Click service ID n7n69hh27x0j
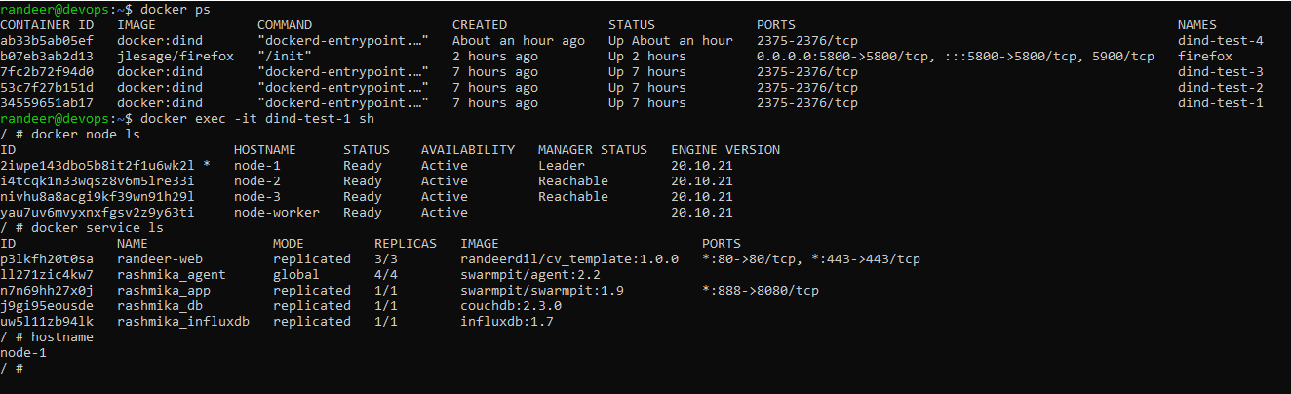The width and height of the screenshot is (1291, 394). pyautogui.click(x=47, y=291)
